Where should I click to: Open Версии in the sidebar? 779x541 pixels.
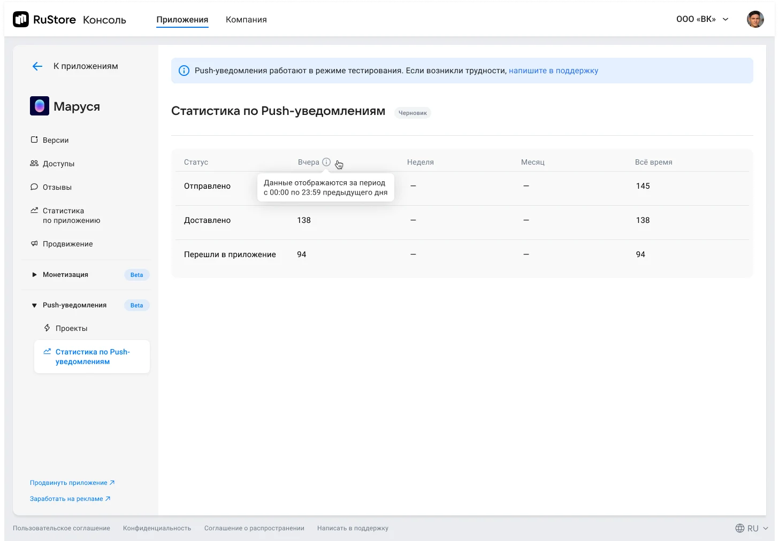(x=56, y=140)
